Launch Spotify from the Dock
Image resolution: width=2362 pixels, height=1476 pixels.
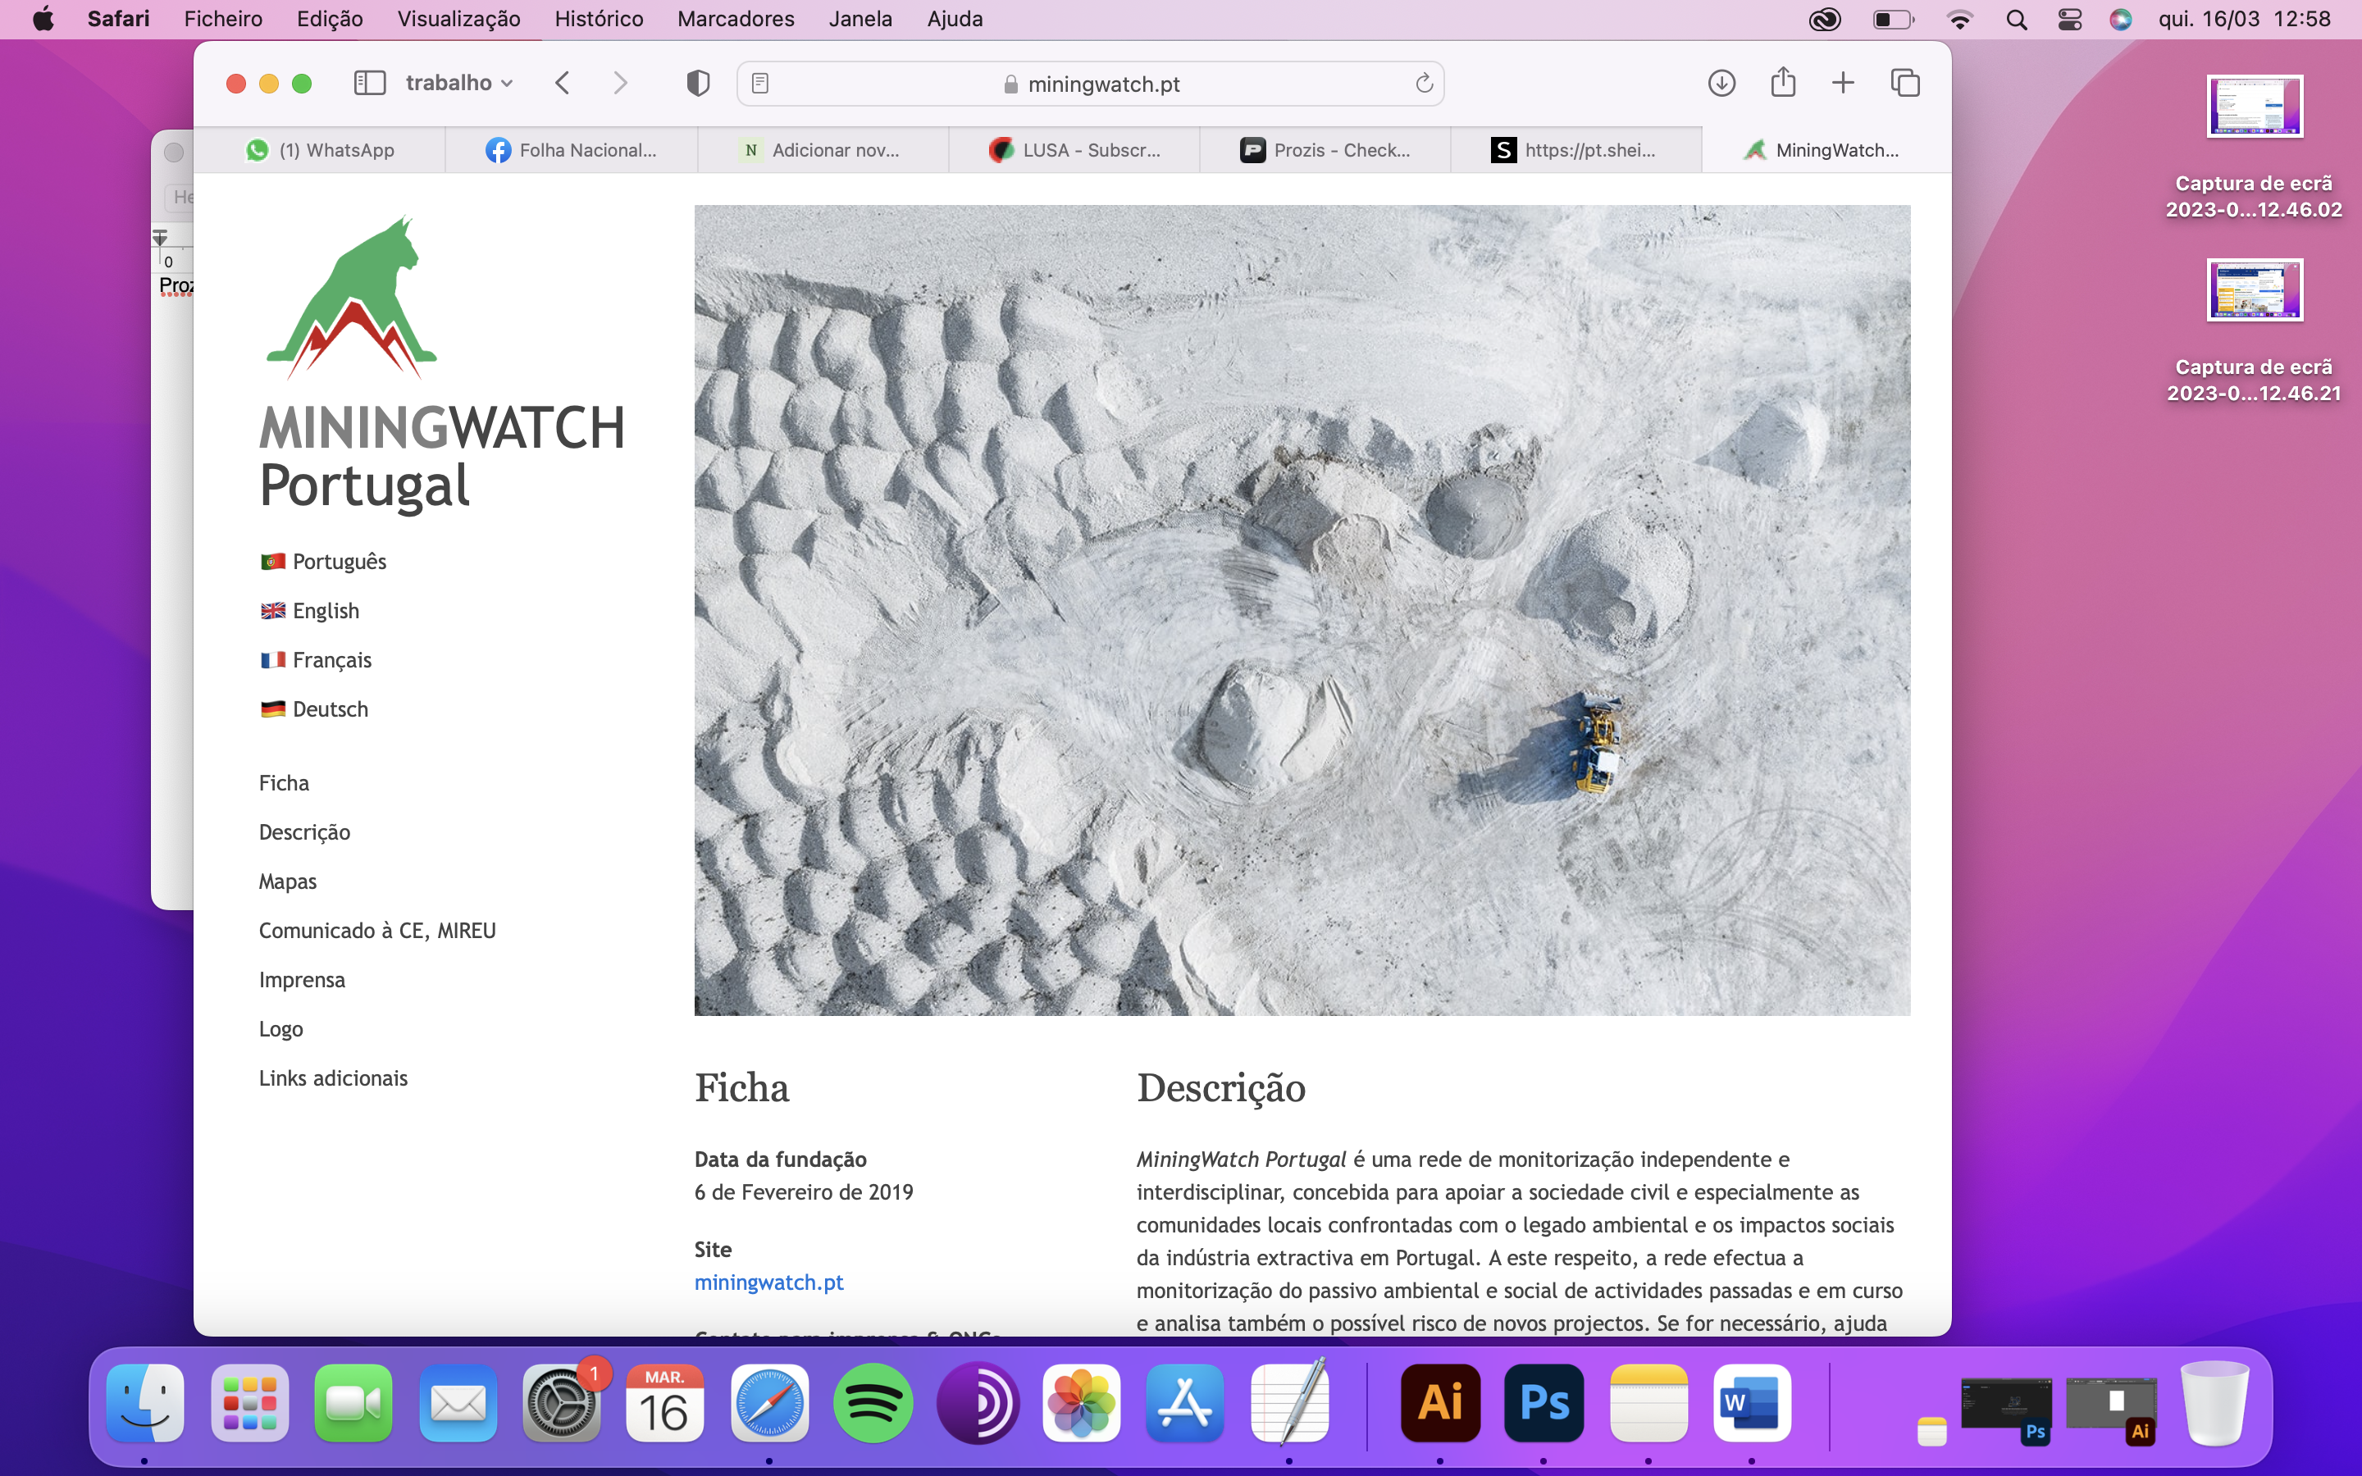point(873,1404)
